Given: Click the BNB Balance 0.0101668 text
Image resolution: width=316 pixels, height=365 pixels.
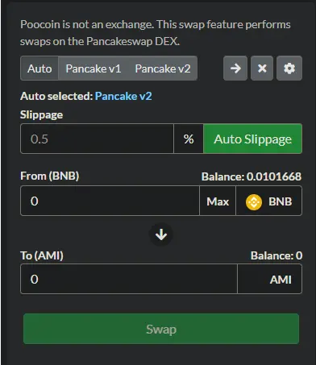Looking at the screenshot, I should coord(252,176).
